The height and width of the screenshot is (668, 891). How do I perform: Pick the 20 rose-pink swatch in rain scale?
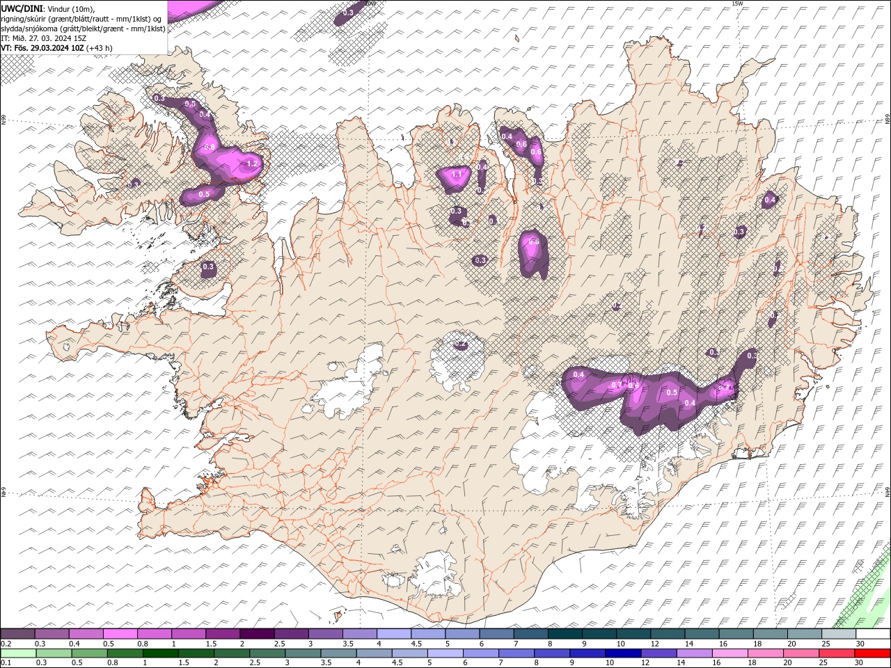(x=802, y=653)
